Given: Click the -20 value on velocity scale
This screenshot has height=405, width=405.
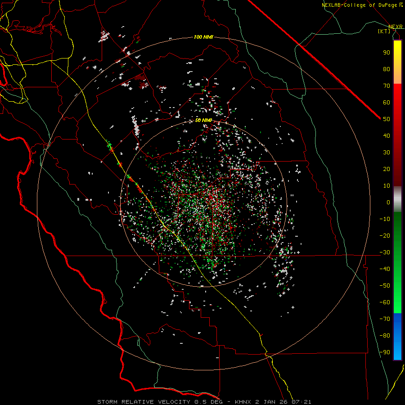Looking at the screenshot, I should pos(385,235).
